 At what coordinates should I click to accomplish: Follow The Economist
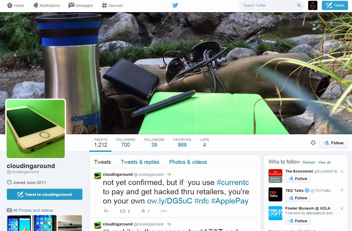click(x=298, y=179)
